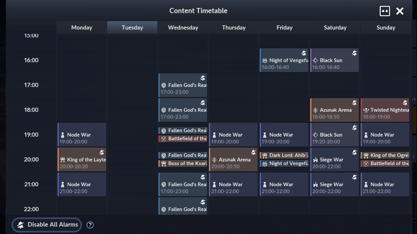Click Friday Dark Lord: Ahib's event

(284, 155)
